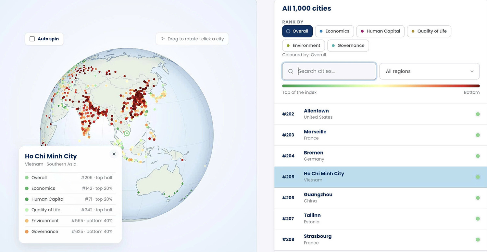Click the Governance colour dot in popup
This screenshot has height=252, width=487.
[x=27, y=232]
